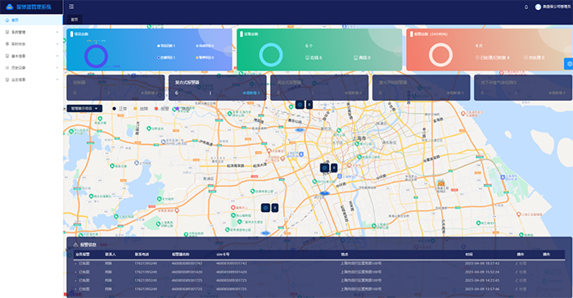Click the device marker icon at map center

pos(324,168)
